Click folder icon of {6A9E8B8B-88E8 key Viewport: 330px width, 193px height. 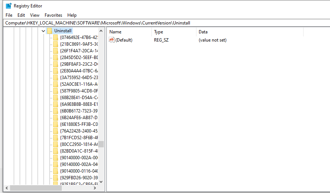(x=55, y=104)
